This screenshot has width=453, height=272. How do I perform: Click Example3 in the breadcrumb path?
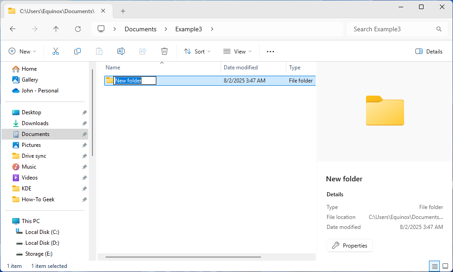point(188,29)
